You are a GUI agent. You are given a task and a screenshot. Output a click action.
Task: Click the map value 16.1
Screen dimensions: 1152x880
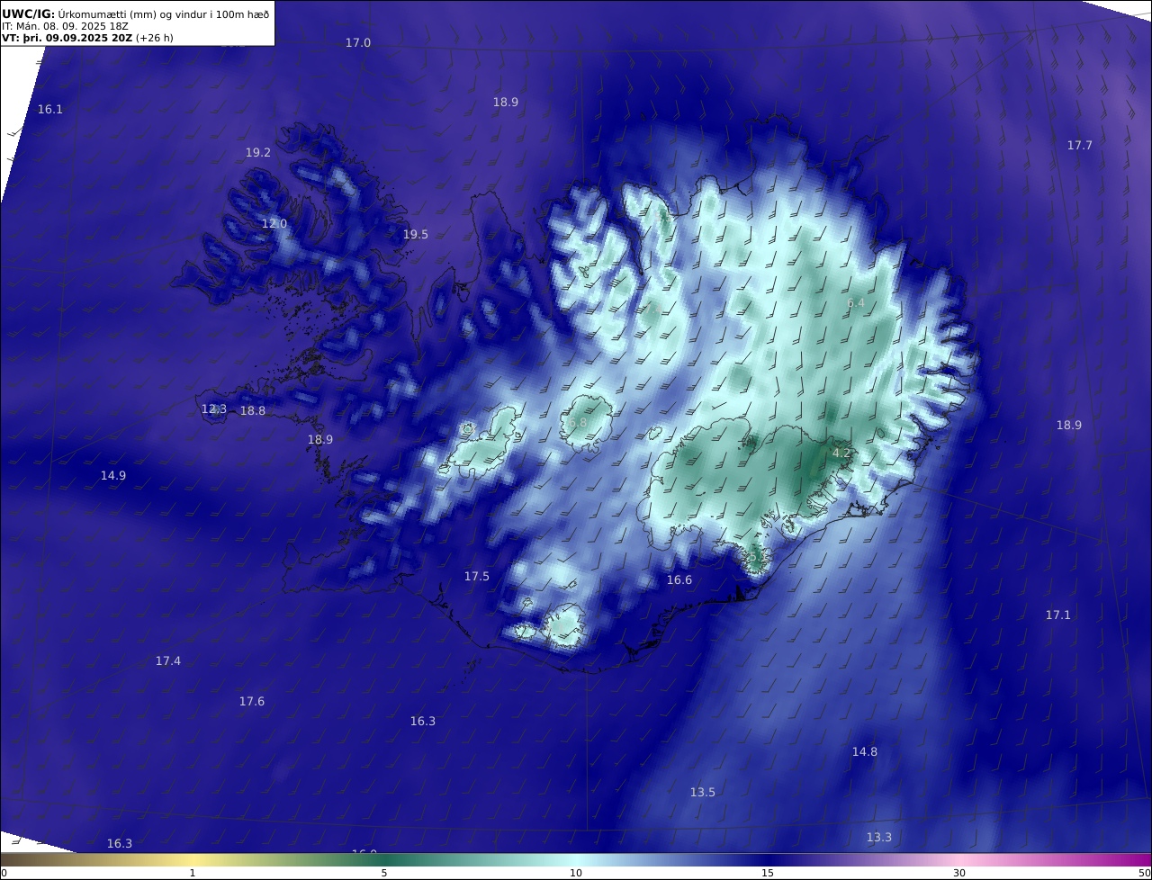click(x=50, y=110)
